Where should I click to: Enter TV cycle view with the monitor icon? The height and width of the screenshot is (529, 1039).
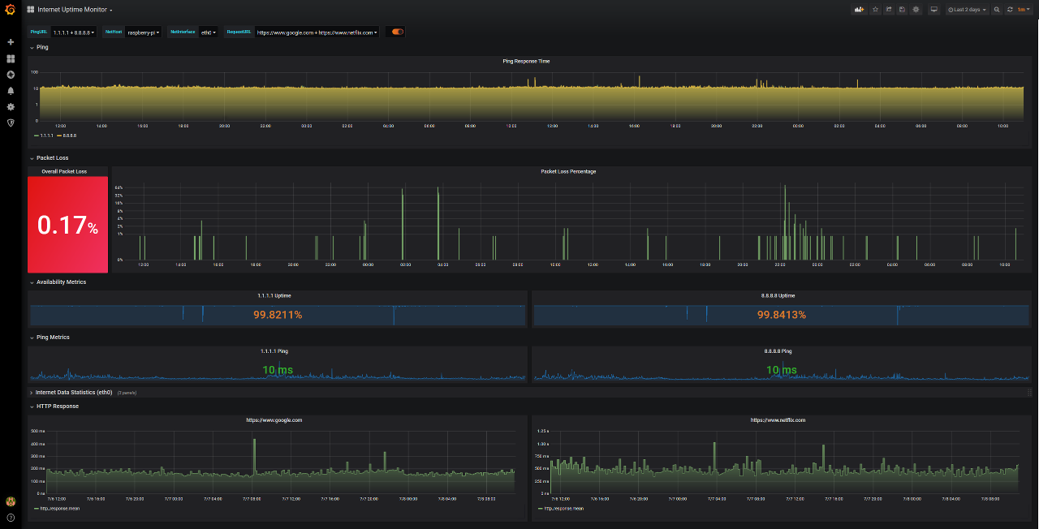(933, 9)
